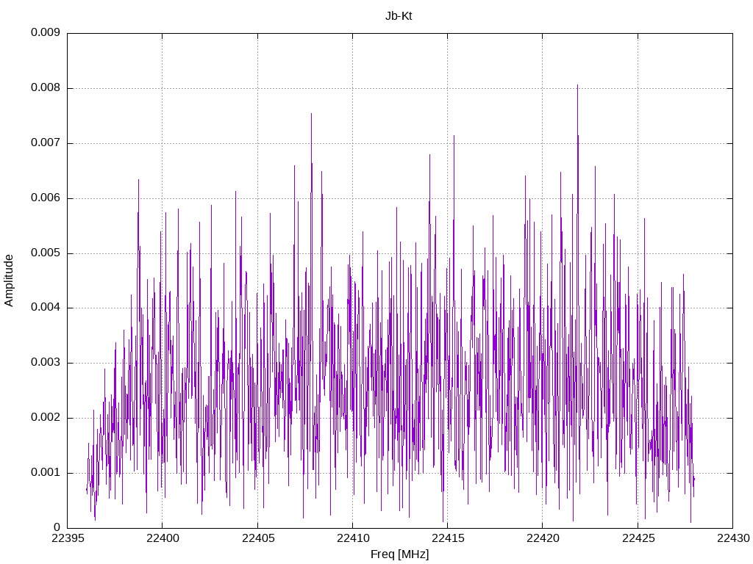The image size is (753, 564).
Task: Click the y-axis tick label 0.001
Action: click(46, 472)
